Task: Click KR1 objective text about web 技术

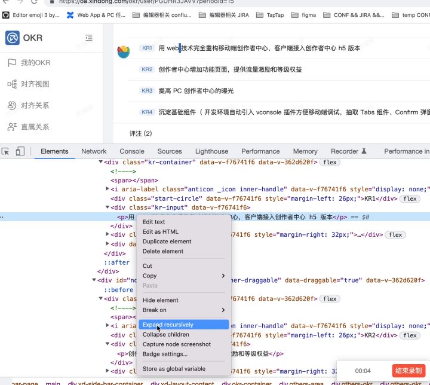Action: click(x=259, y=48)
